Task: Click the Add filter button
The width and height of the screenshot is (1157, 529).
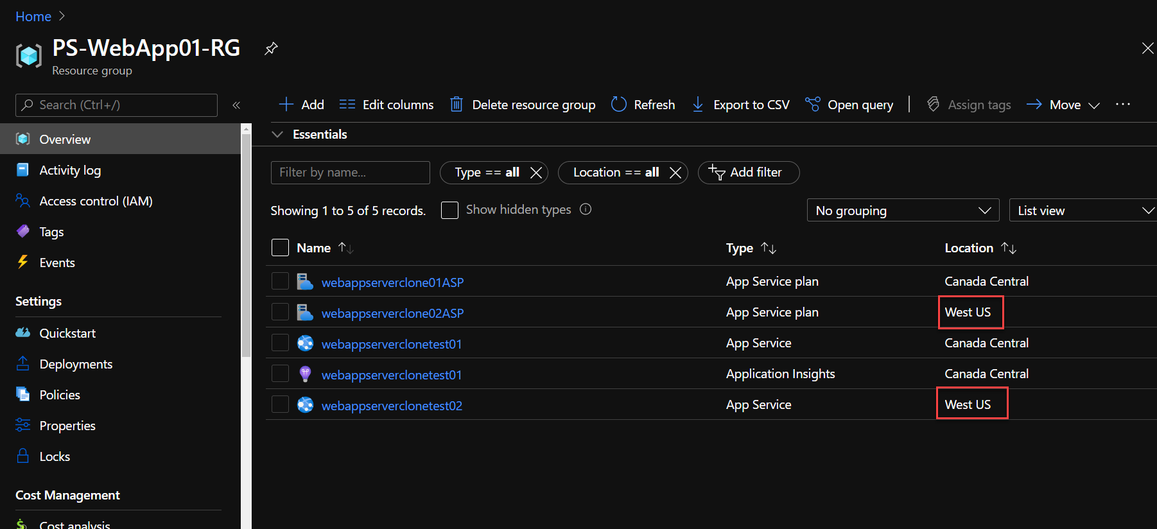Action: point(748,173)
